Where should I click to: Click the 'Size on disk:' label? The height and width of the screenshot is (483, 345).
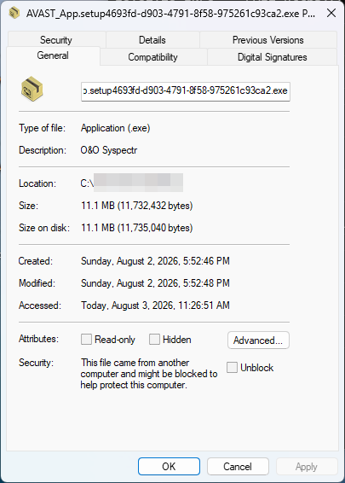click(x=44, y=228)
